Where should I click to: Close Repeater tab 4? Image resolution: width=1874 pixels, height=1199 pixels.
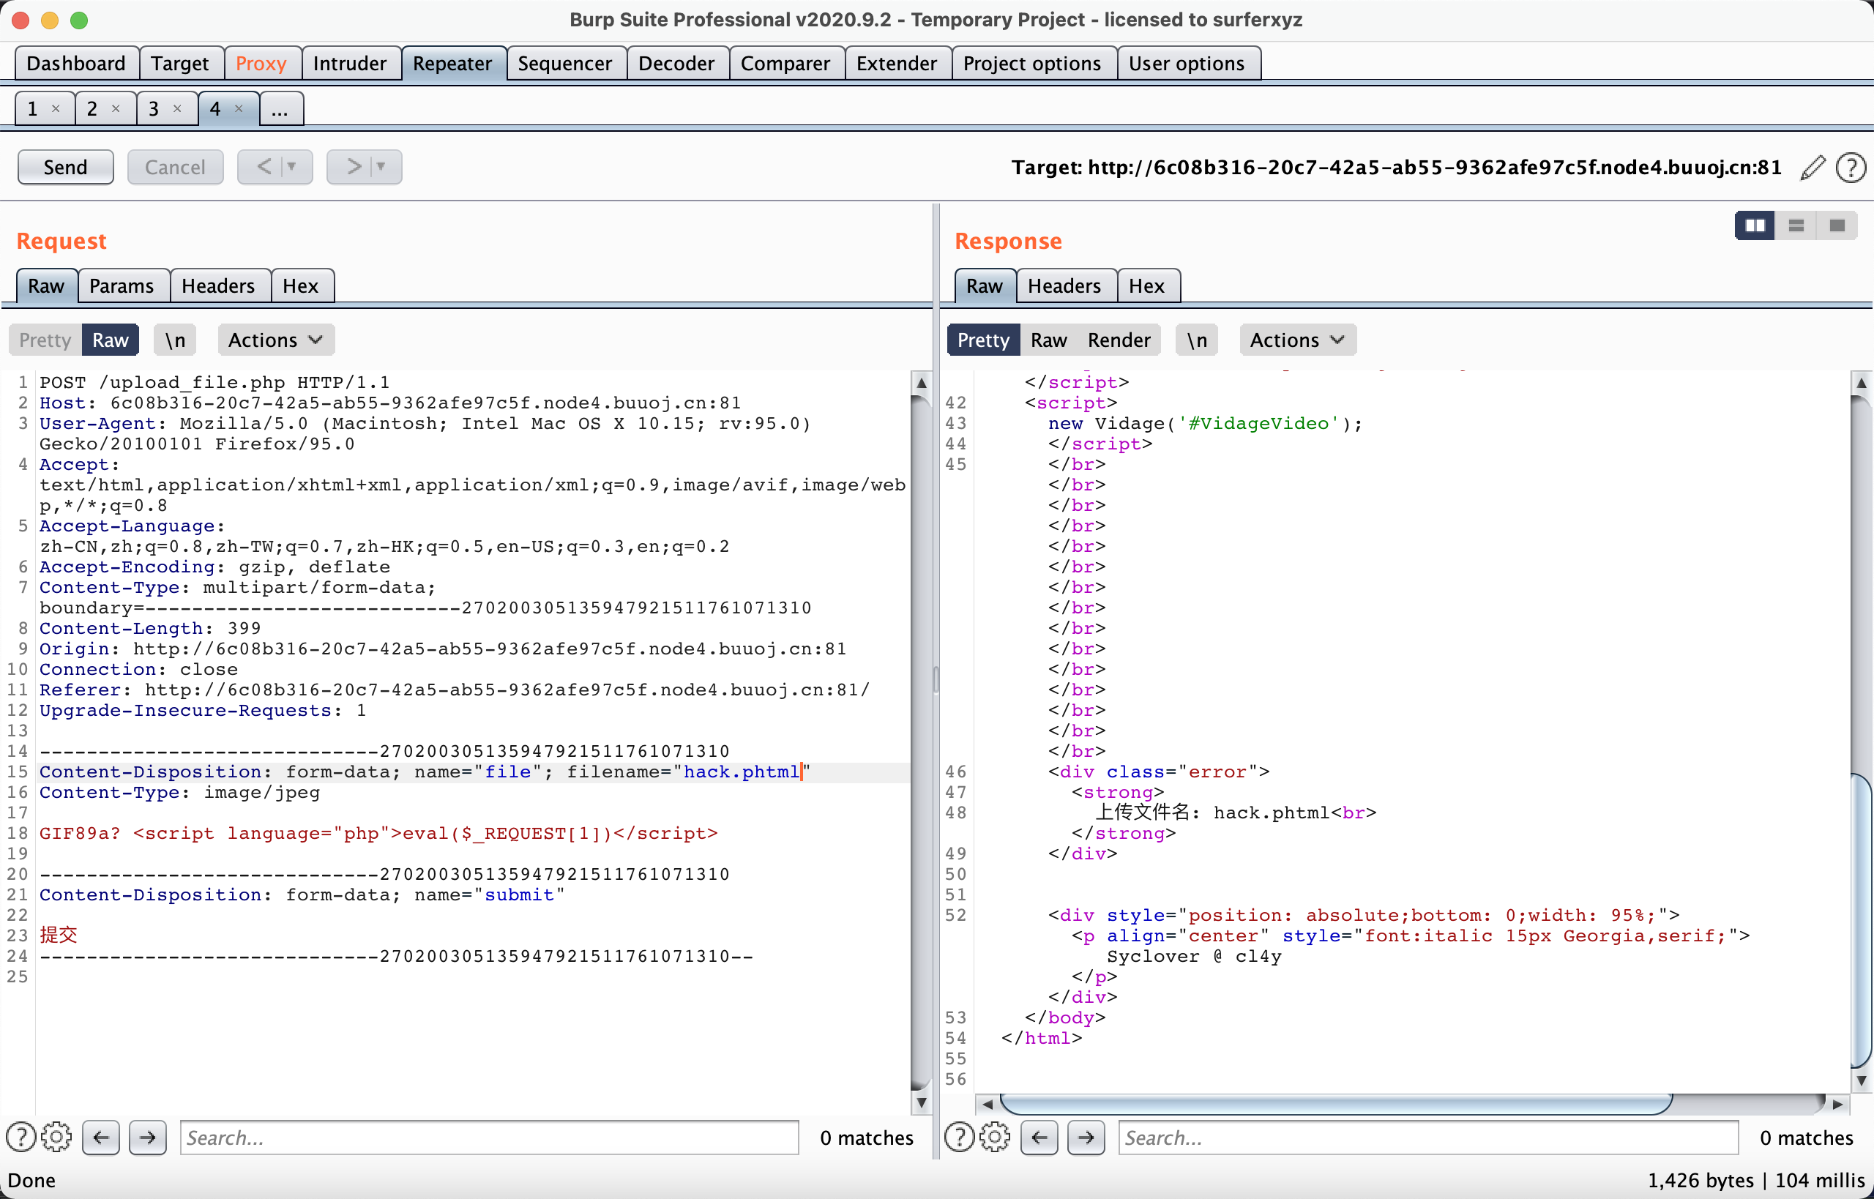(x=239, y=108)
